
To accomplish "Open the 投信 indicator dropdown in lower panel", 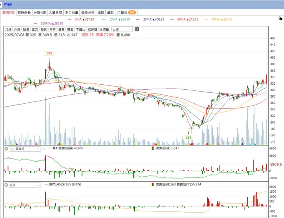I will point(25,185).
